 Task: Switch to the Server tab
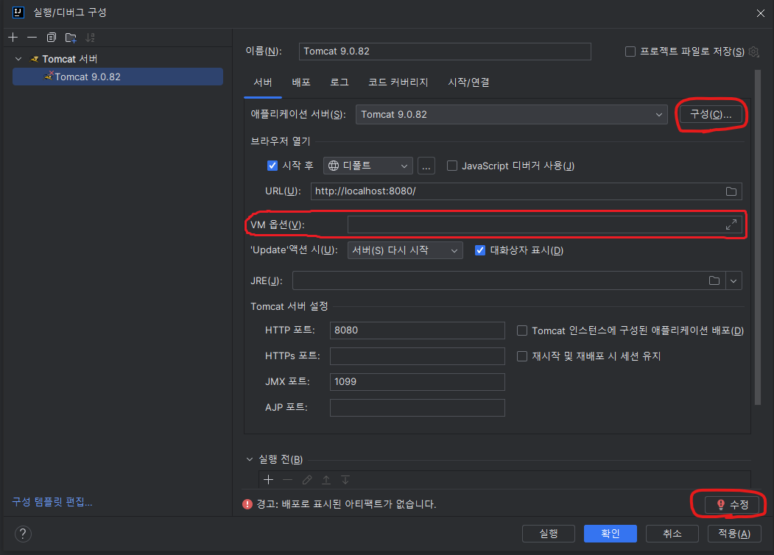tap(263, 82)
